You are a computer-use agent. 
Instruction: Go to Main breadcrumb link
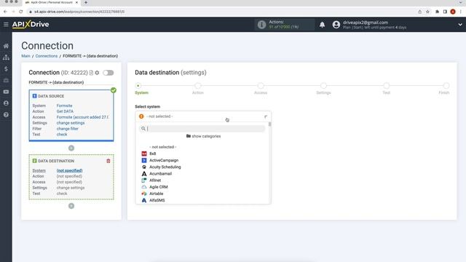tap(25, 56)
